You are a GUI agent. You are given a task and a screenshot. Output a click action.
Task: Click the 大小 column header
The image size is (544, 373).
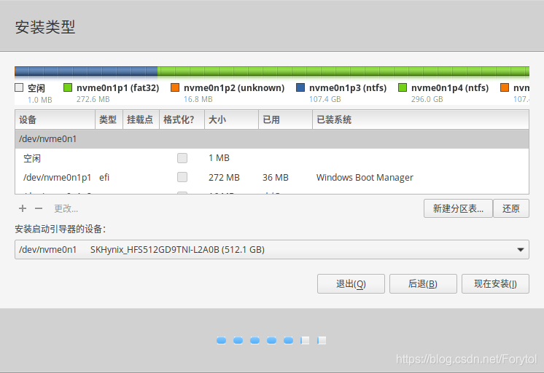tap(231, 119)
